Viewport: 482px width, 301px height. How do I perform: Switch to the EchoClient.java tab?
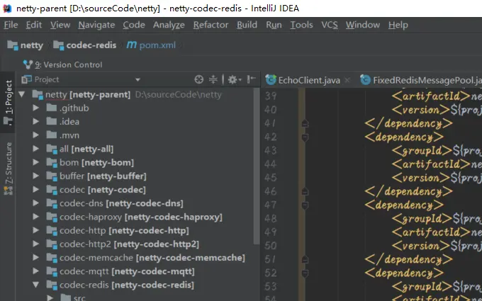(x=309, y=81)
